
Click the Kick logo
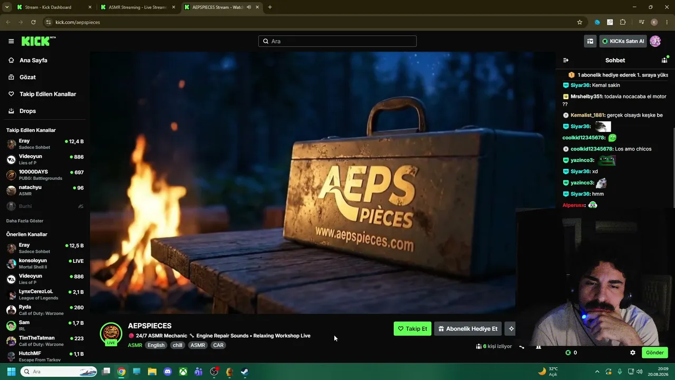click(38, 41)
